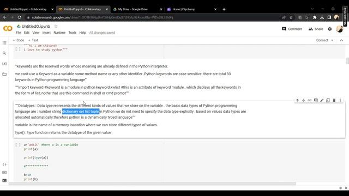
Task: Open the variables inspector icon
Action: [x=4, y=64]
